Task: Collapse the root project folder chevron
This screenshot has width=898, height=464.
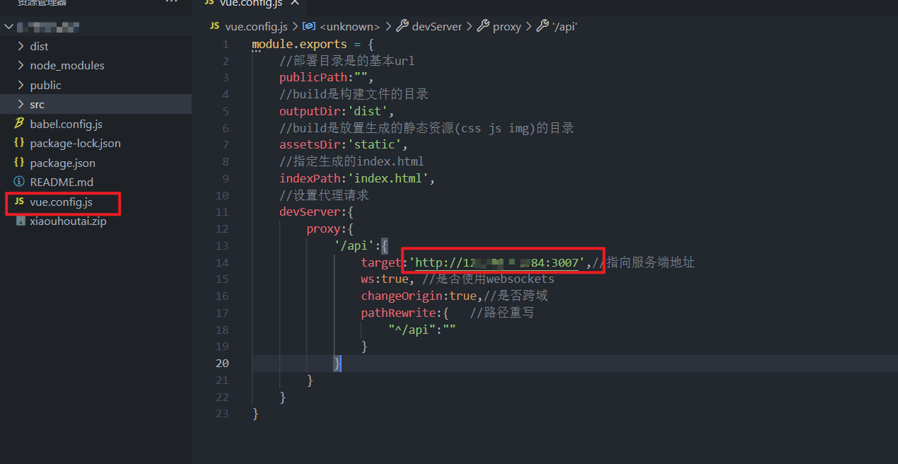Action: click(8, 27)
